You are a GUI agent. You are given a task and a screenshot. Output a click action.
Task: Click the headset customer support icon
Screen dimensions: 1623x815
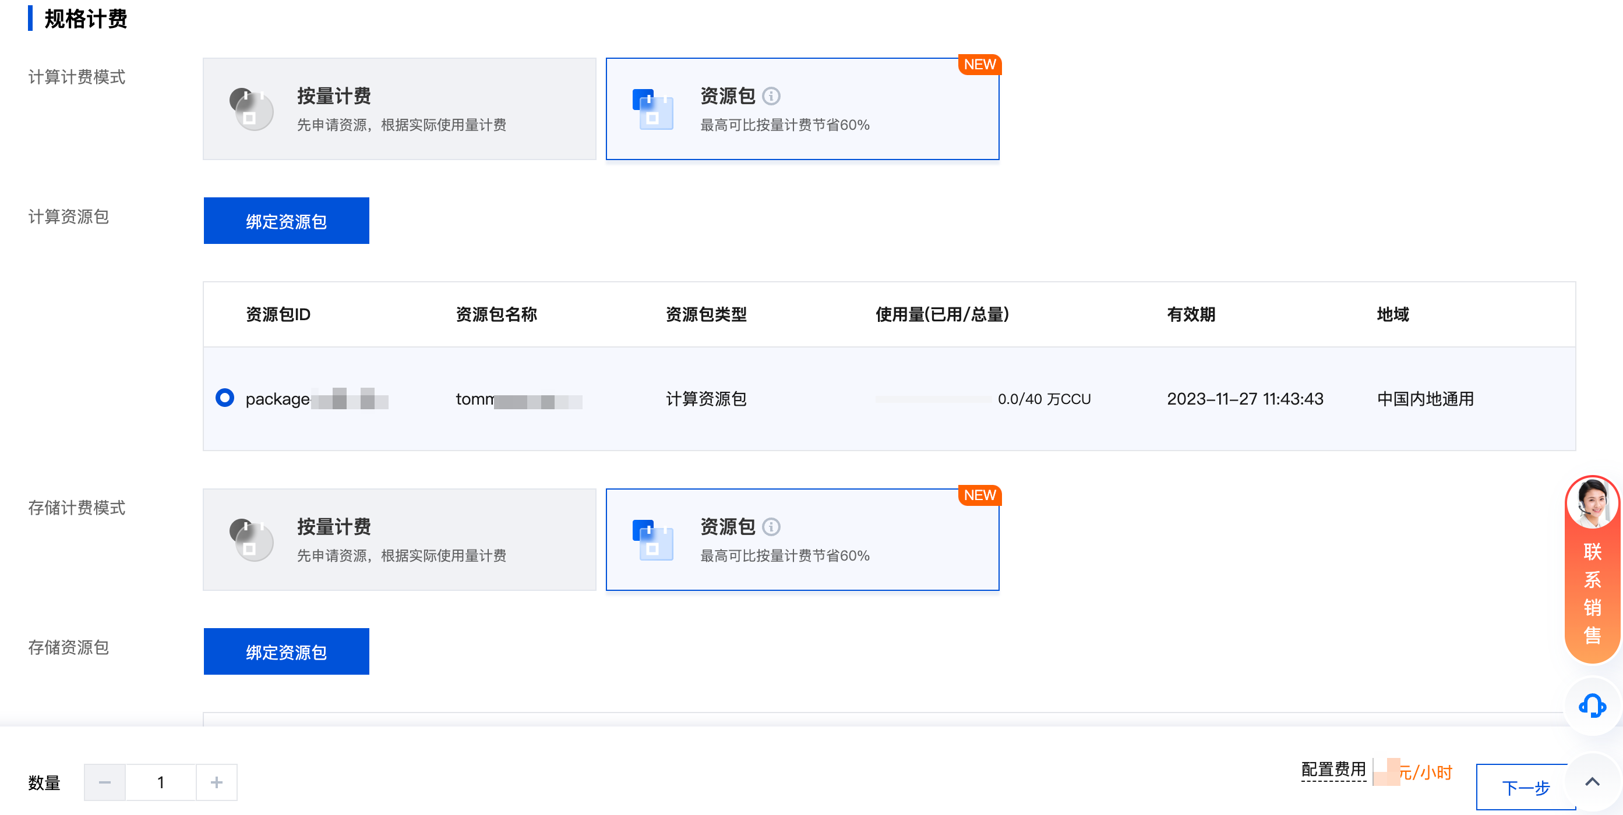[x=1592, y=706]
